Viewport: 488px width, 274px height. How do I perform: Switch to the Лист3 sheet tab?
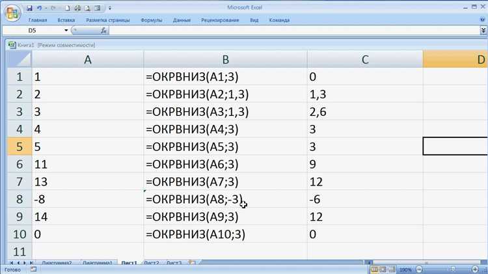174,263
